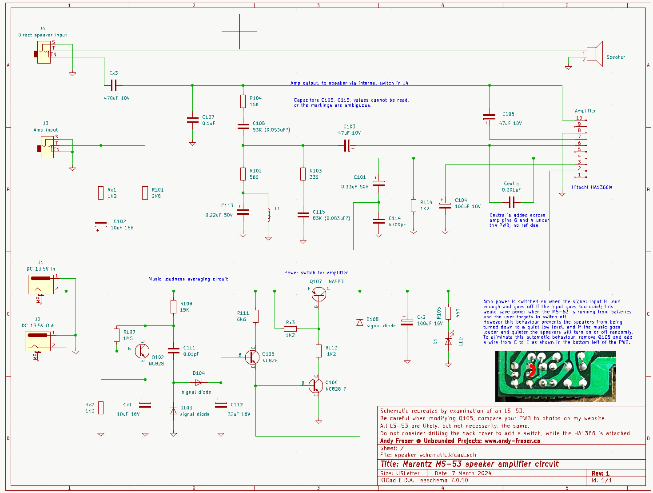Select the J4 direct speaker input jack
This screenshot has width=653, height=493.
(x=44, y=52)
